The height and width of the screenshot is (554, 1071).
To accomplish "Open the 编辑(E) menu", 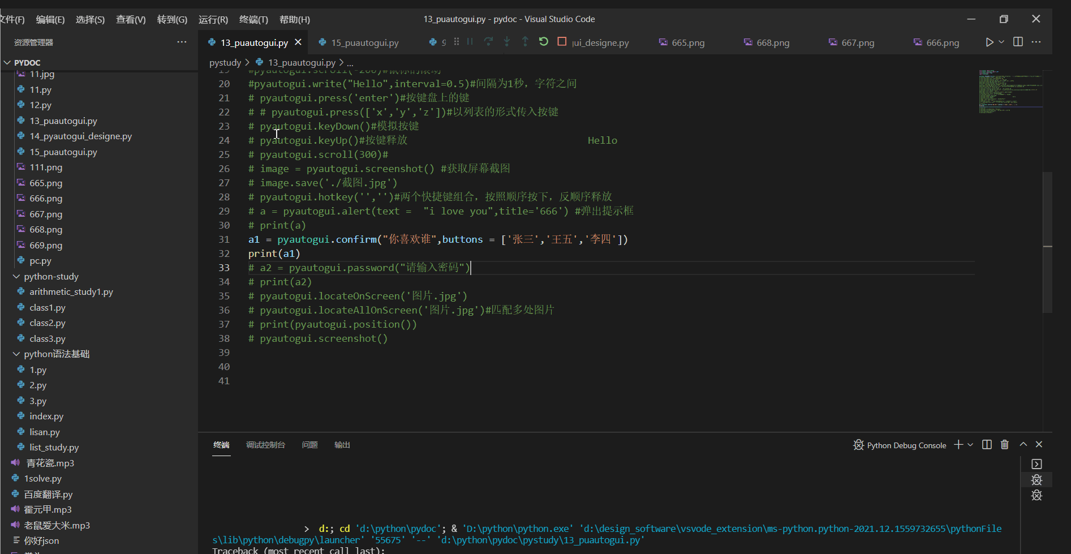I will point(50,19).
